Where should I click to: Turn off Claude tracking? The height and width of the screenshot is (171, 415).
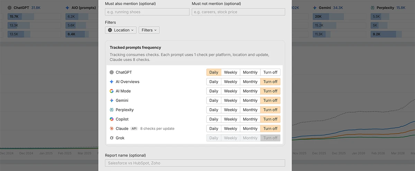(x=270, y=129)
